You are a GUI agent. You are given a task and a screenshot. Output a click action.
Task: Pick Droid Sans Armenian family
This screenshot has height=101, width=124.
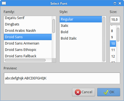coord(28,43)
